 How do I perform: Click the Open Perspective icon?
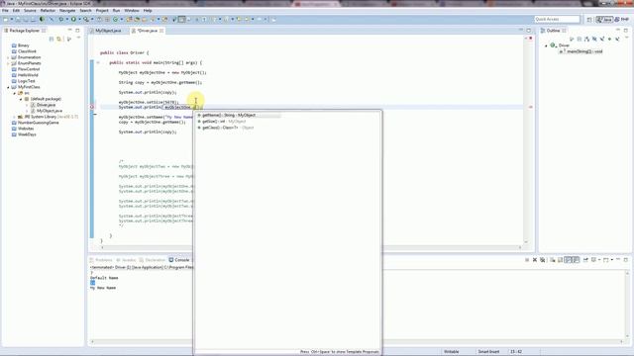pyautogui.click(x=589, y=20)
